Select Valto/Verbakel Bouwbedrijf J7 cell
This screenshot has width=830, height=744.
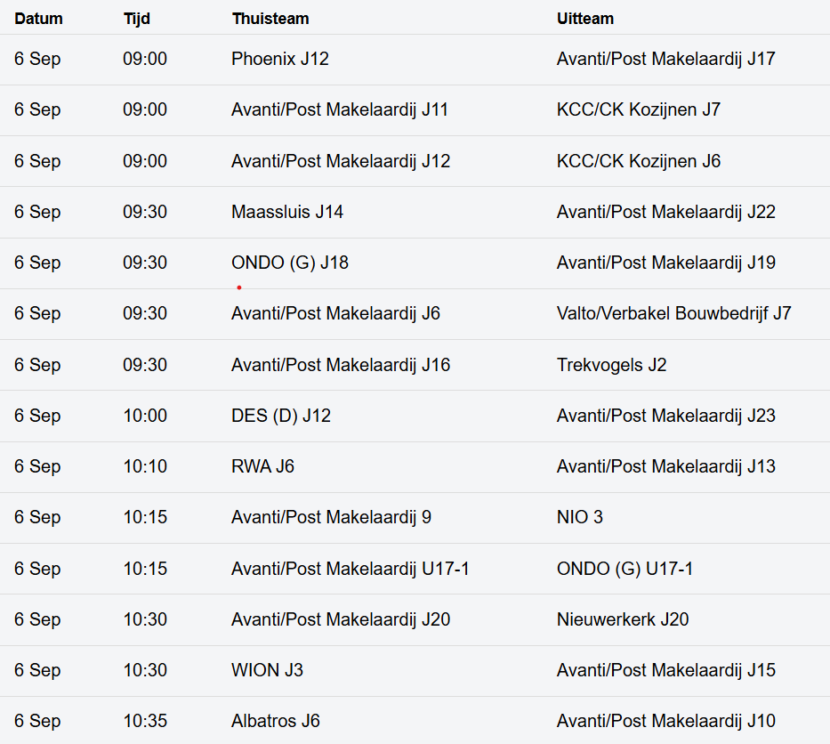673,313
